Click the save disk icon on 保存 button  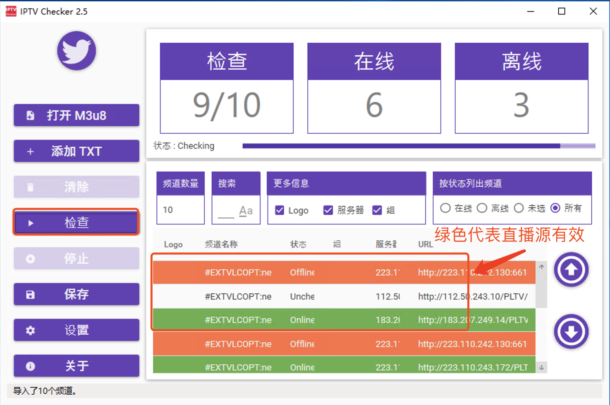(30, 294)
